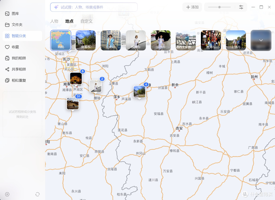The height and width of the screenshot is (200, 275).
Task: Click the 衡山县 label on map
Action: point(62,124)
